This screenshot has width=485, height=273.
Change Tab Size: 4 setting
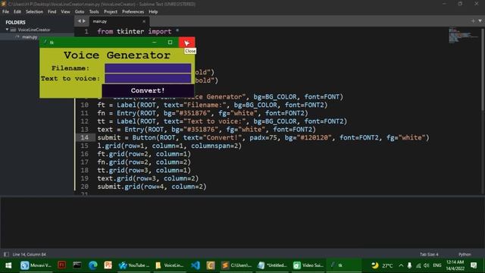(429, 255)
